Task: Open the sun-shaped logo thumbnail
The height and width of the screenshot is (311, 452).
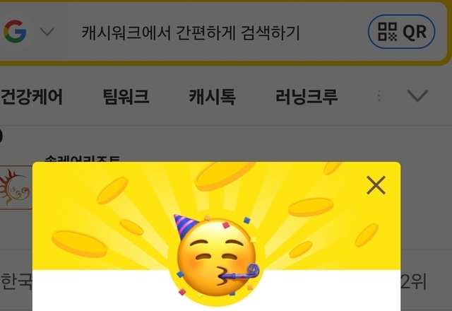Action: [x=16, y=187]
